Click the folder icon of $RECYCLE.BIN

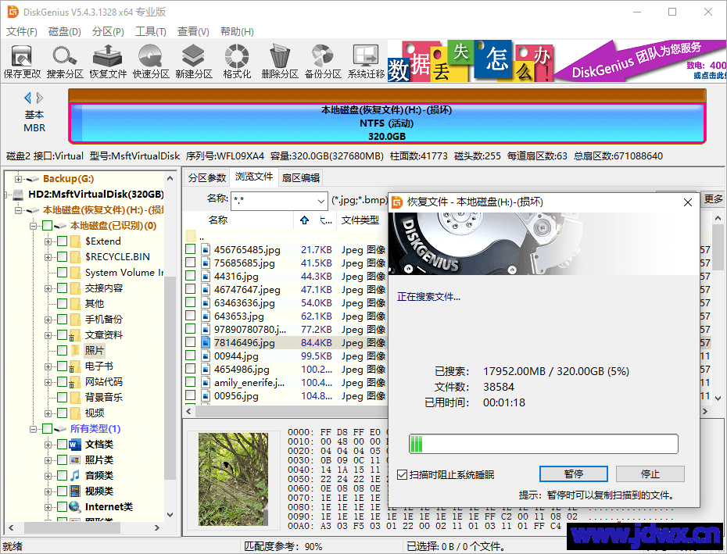click(75, 257)
